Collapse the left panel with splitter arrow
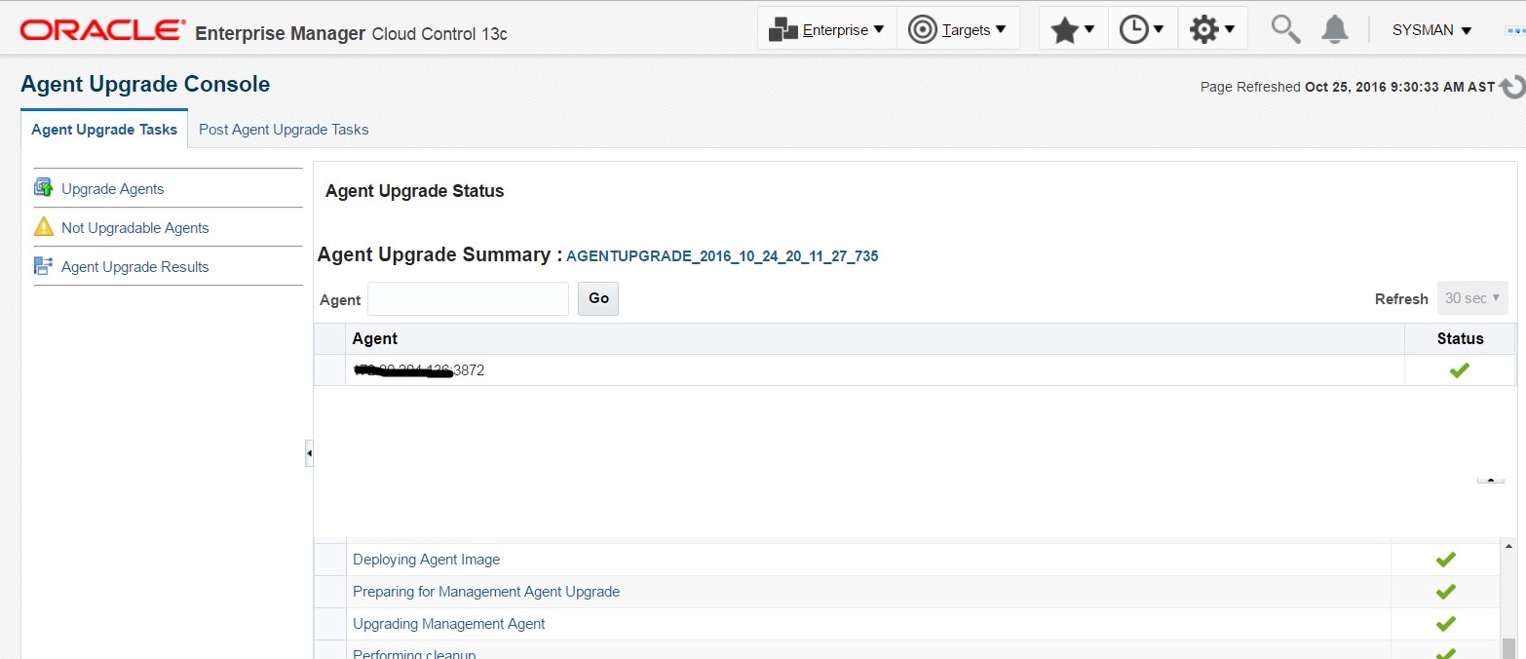 [x=309, y=453]
